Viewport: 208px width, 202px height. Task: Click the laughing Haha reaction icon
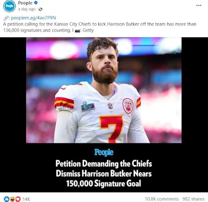12,199
